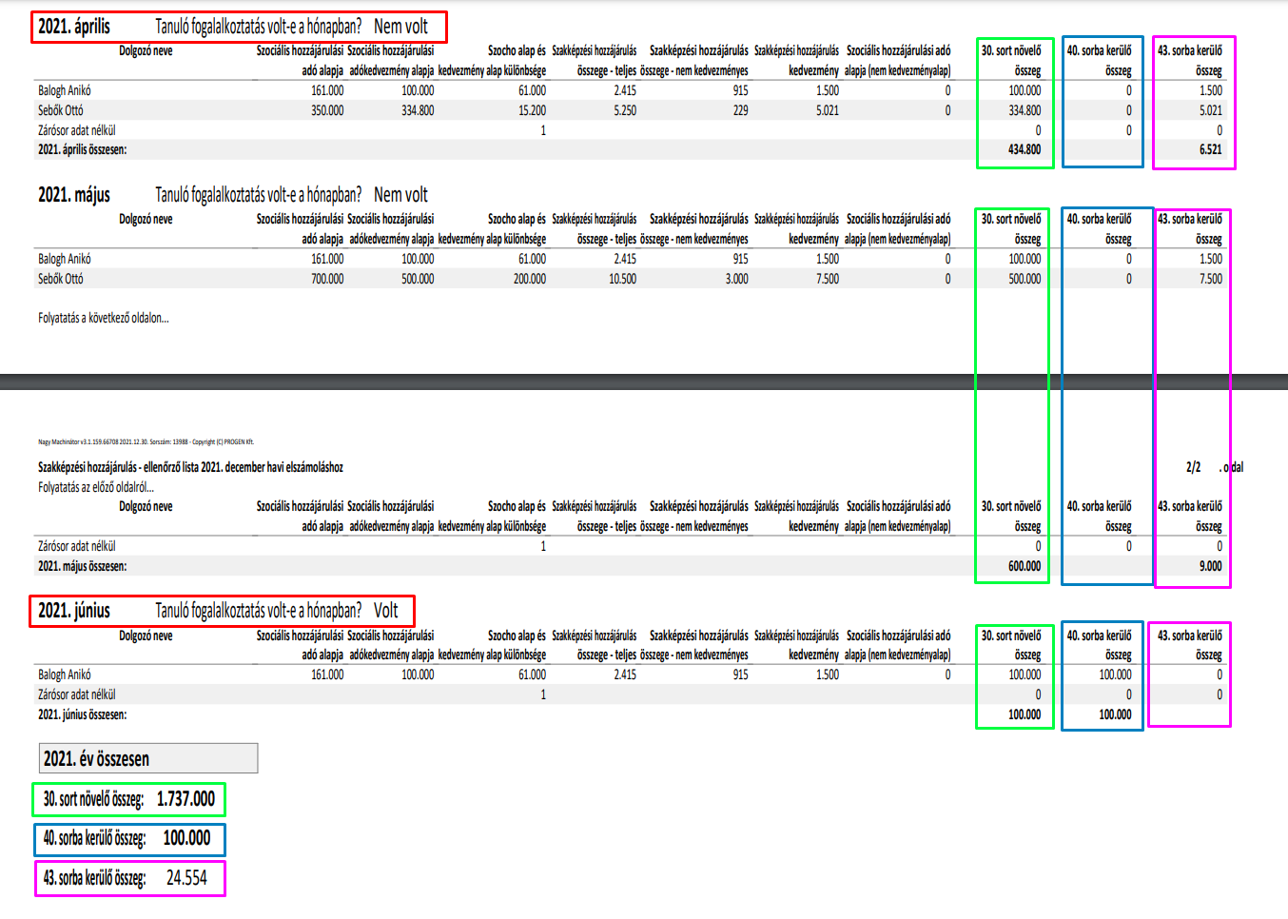Select April total 6.521 in magenta column
The image size is (1288, 919).
pyautogui.click(x=1210, y=149)
